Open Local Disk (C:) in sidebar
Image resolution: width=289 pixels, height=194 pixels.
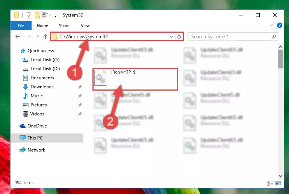point(45,59)
